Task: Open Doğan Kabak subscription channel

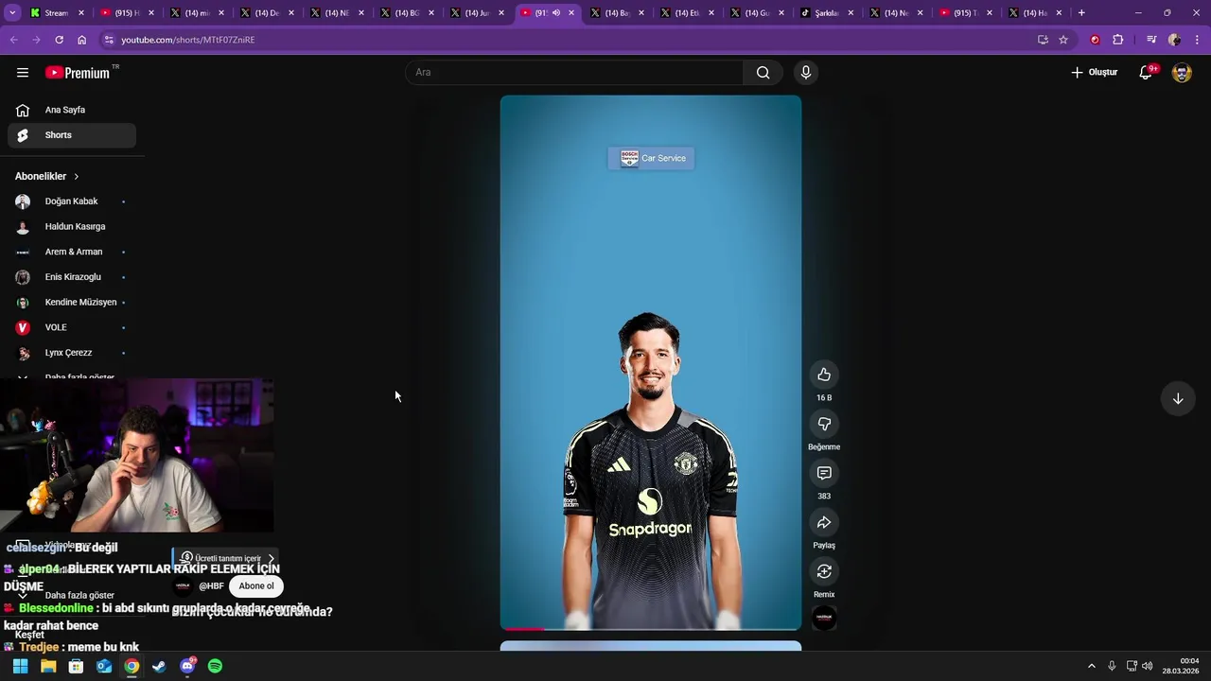Action: click(x=72, y=201)
